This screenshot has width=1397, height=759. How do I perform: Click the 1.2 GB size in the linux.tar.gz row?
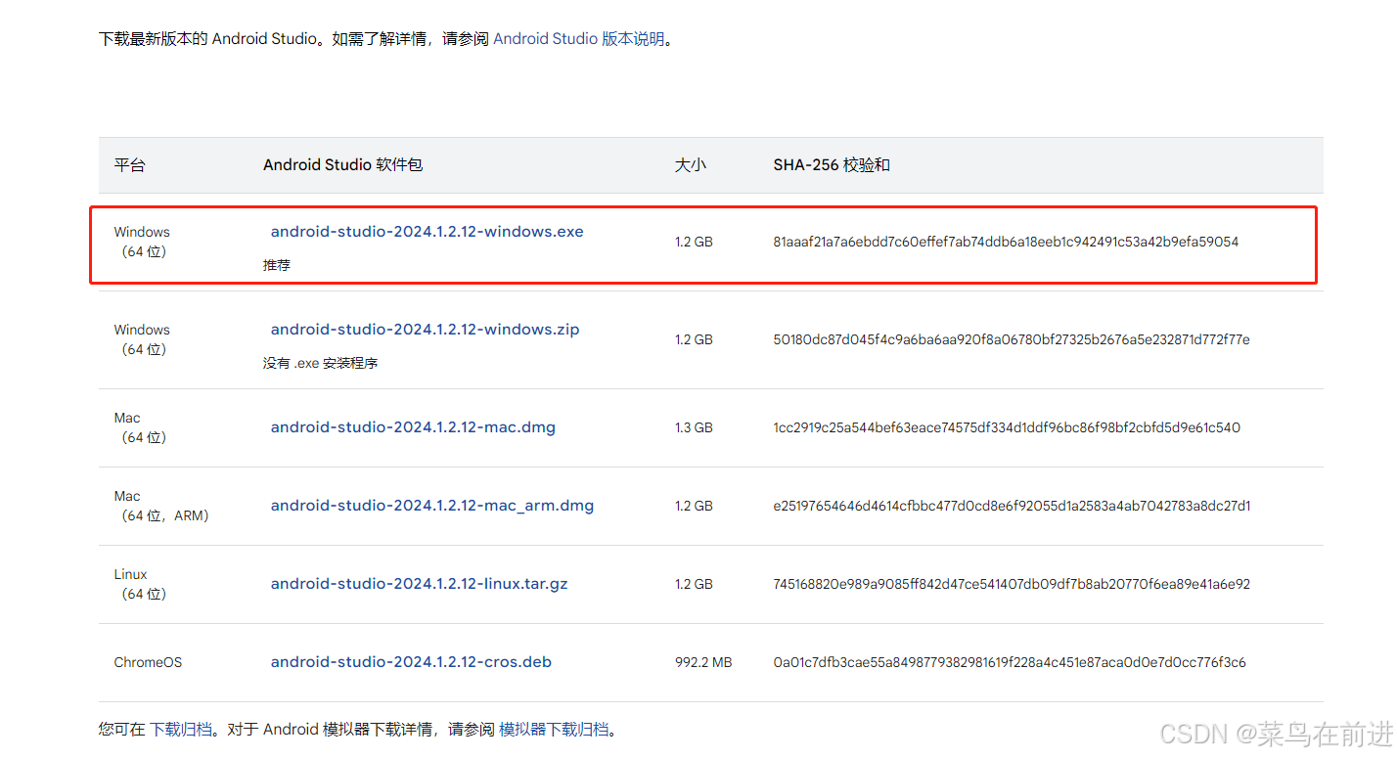[694, 584]
